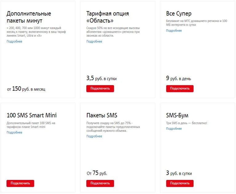Select the SMS-Бум card title

point(177,115)
